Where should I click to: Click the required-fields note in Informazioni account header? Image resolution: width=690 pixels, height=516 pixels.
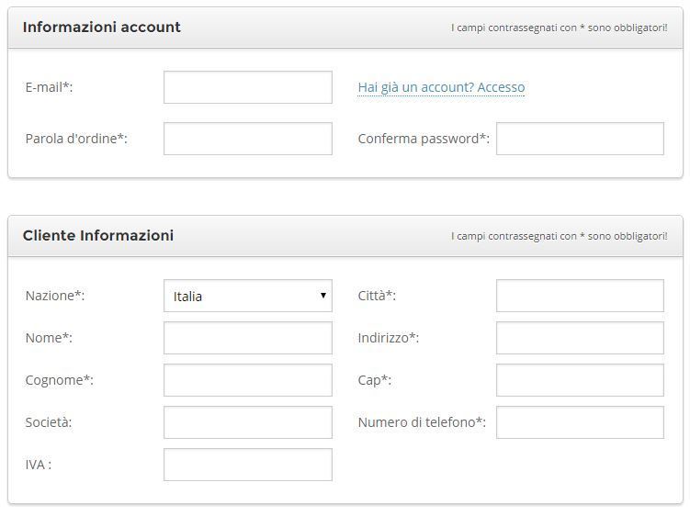click(x=560, y=28)
